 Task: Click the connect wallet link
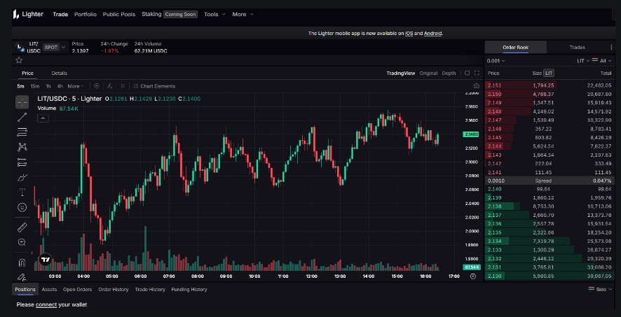tap(46, 304)
